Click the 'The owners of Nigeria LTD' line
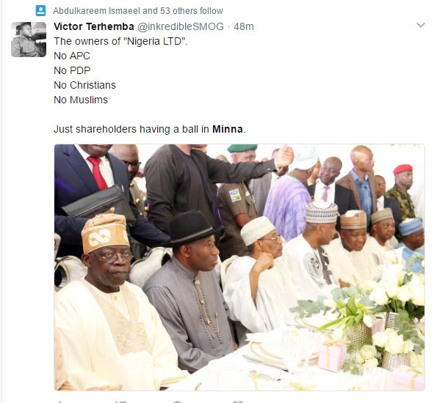Viewport: 434px width, 403px height. [x=120, y=41]
